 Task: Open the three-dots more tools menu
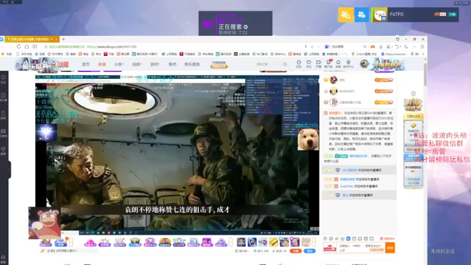(x=414, y=47)
